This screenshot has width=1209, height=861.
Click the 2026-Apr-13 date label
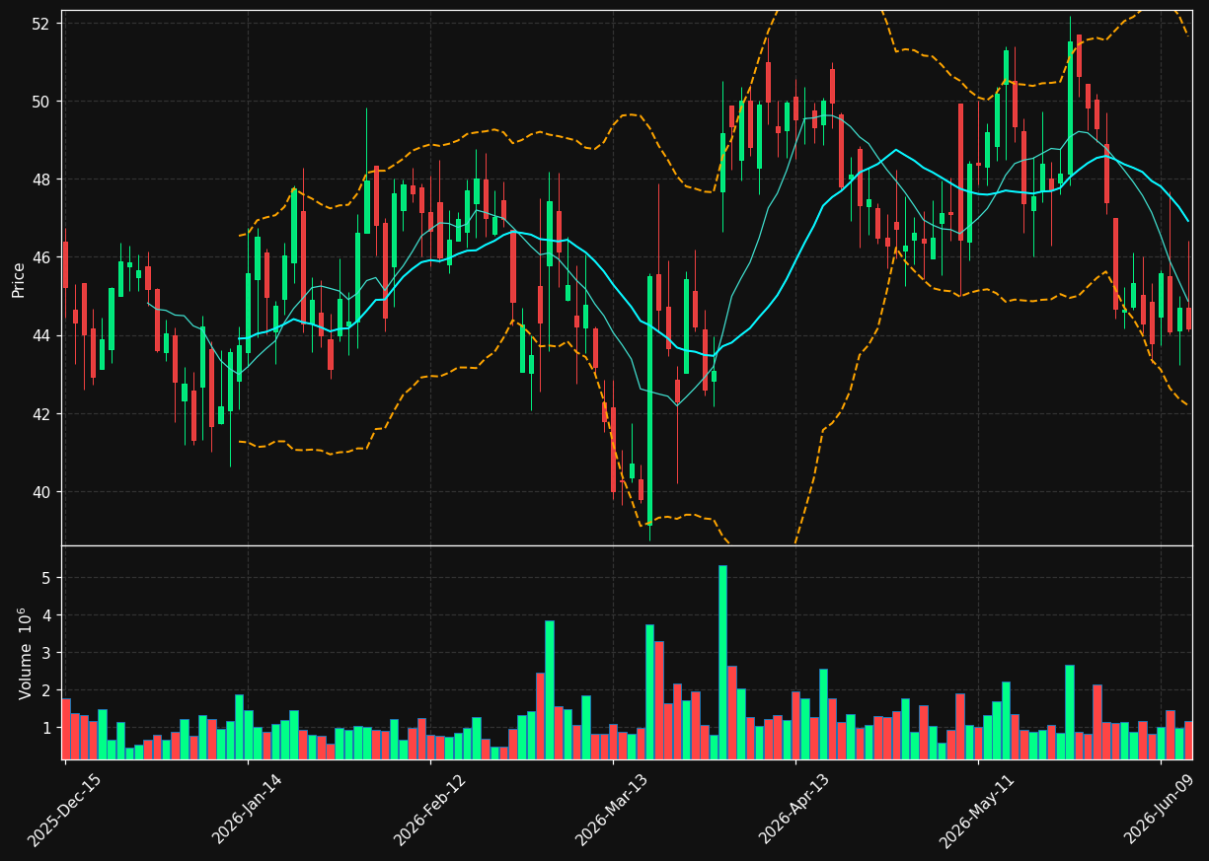[794, 810]
